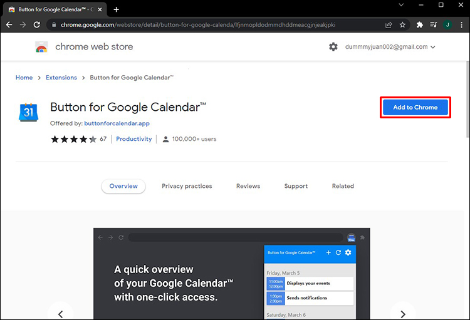Click the address bar URL field
This screenshot has width=470, height=320.
click(x=213, y=24)
